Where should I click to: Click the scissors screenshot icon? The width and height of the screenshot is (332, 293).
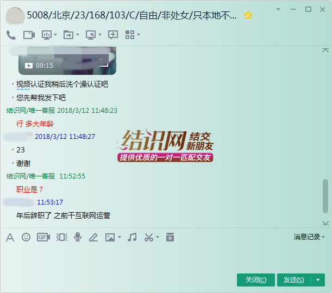tap(149, 237)
